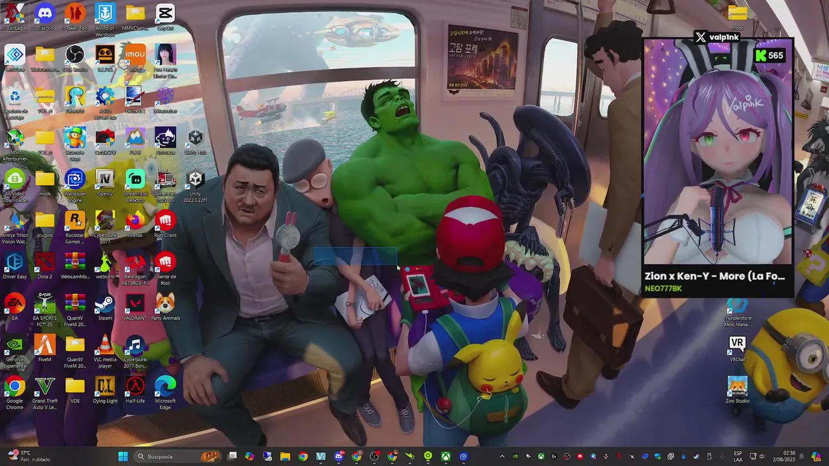Open It Takes Two game shortcut
829x466 pixels.
[x=74, y=17]
